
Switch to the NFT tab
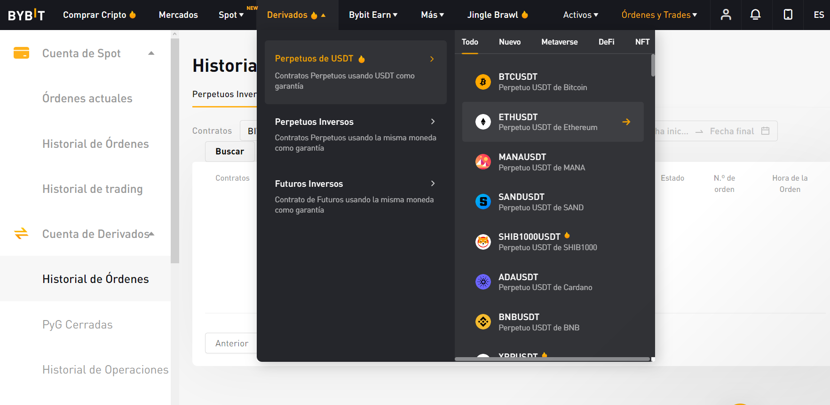[x=642, y=42]
